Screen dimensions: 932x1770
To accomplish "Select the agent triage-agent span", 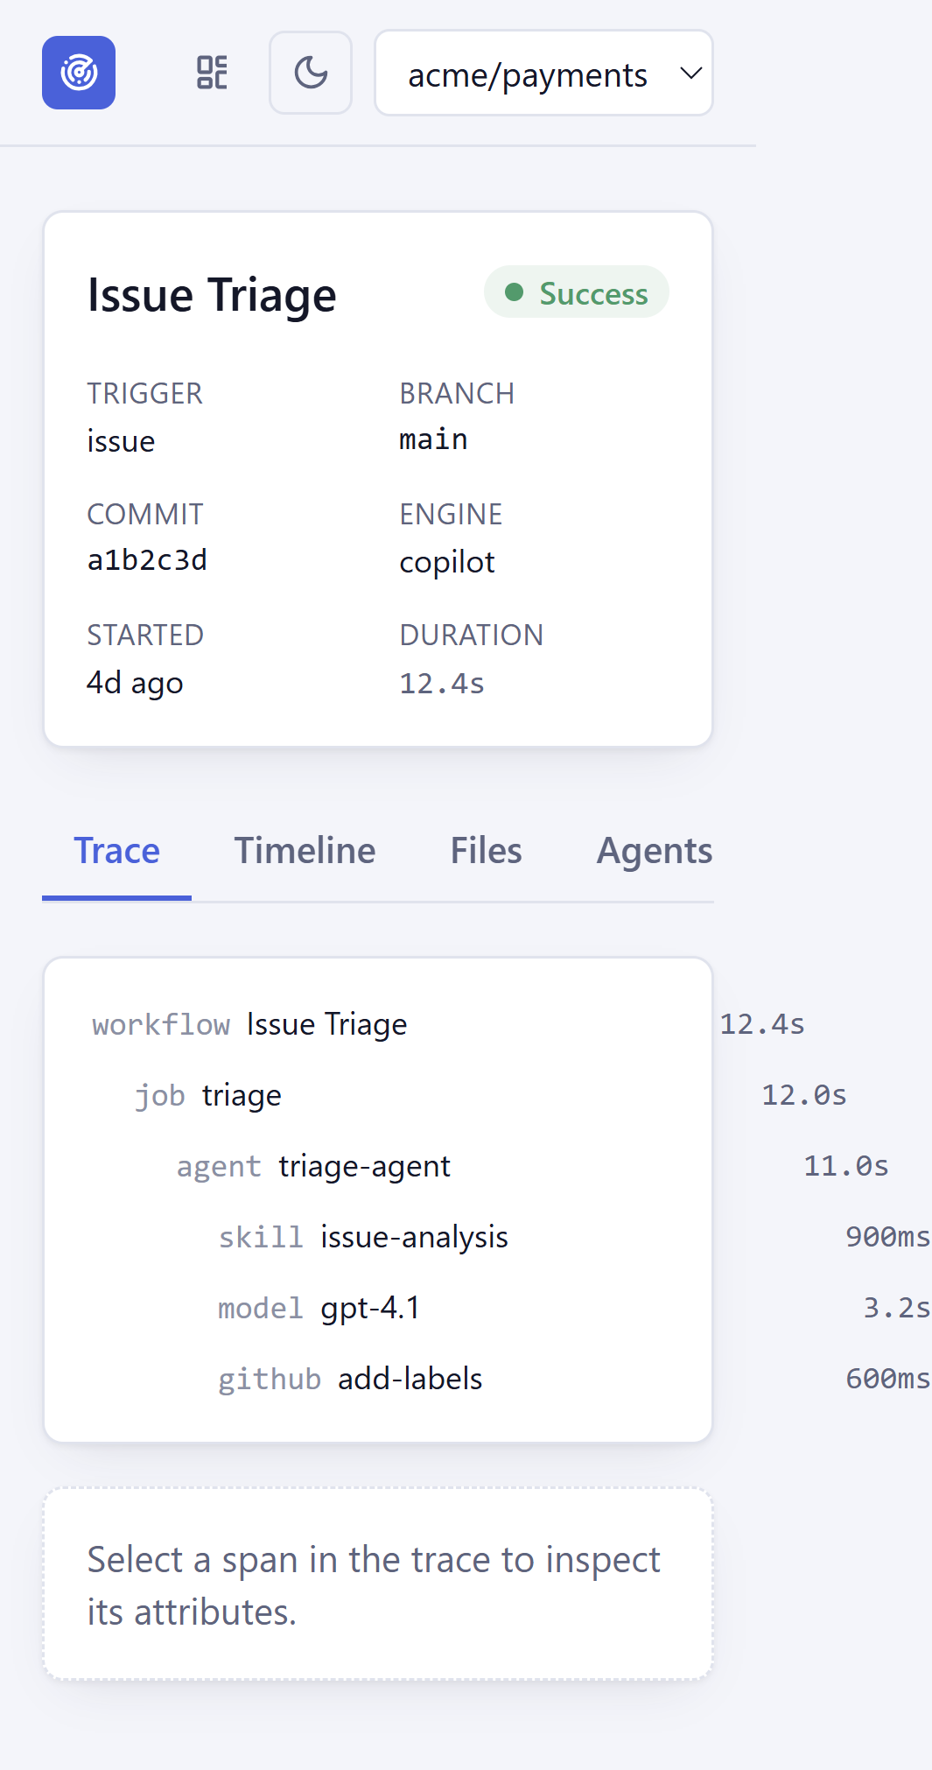I will [x=532, y=1166].
